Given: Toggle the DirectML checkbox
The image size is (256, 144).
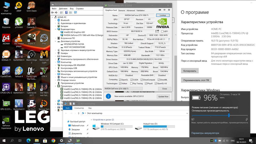Looking at the screenshot, I should [159, 80].
